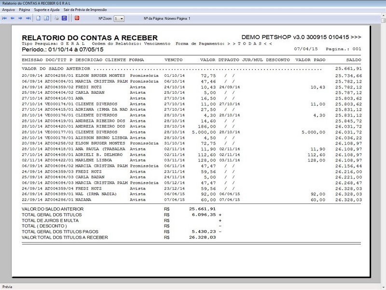Image resolution: width=386 pixels, height=290 pixels.
Task: Click the Prévia status bar label
Action: (7, 287)
